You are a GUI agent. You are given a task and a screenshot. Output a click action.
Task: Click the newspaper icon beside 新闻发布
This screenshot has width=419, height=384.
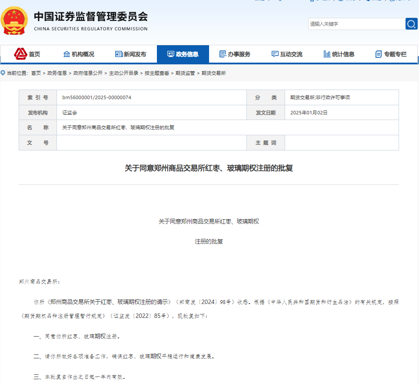119,54
